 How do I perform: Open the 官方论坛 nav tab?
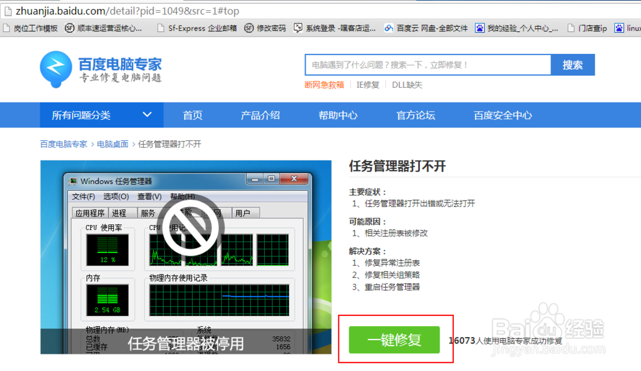pyautogui.click(x=415, y=115)
